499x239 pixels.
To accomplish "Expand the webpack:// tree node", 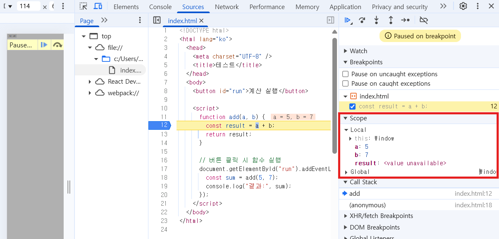I will coord(90,93).
